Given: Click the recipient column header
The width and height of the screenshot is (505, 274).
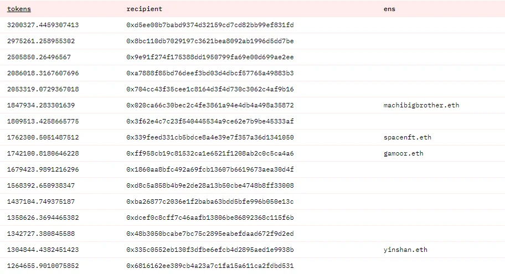Looking at the screenshot, I should tap(144, 9).
